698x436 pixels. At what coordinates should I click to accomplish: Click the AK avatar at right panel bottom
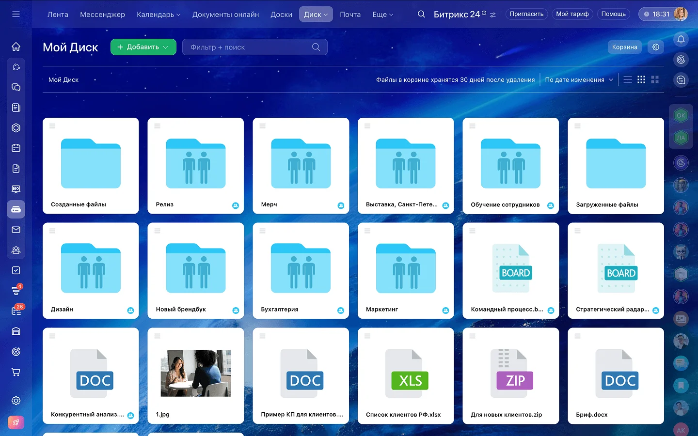coord(681,430)
